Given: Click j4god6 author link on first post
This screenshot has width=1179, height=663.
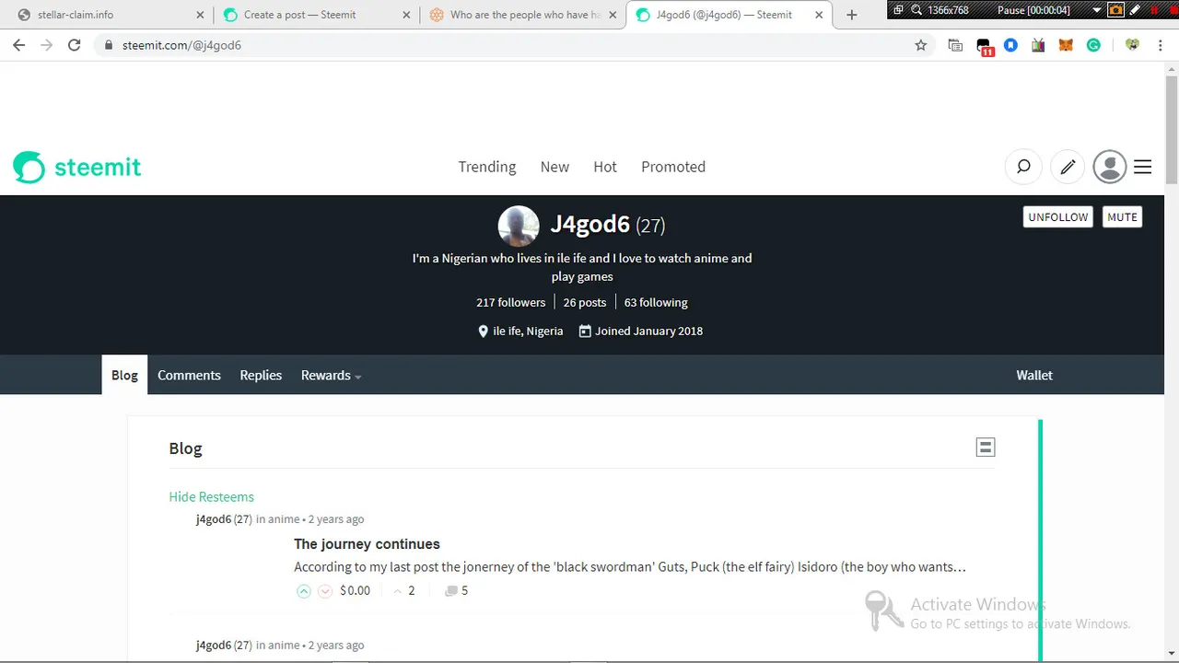Looking at the screenshot, I should (x=214, y=519).
